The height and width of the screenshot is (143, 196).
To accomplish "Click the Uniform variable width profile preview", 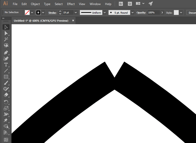I will tap(91, 13).
